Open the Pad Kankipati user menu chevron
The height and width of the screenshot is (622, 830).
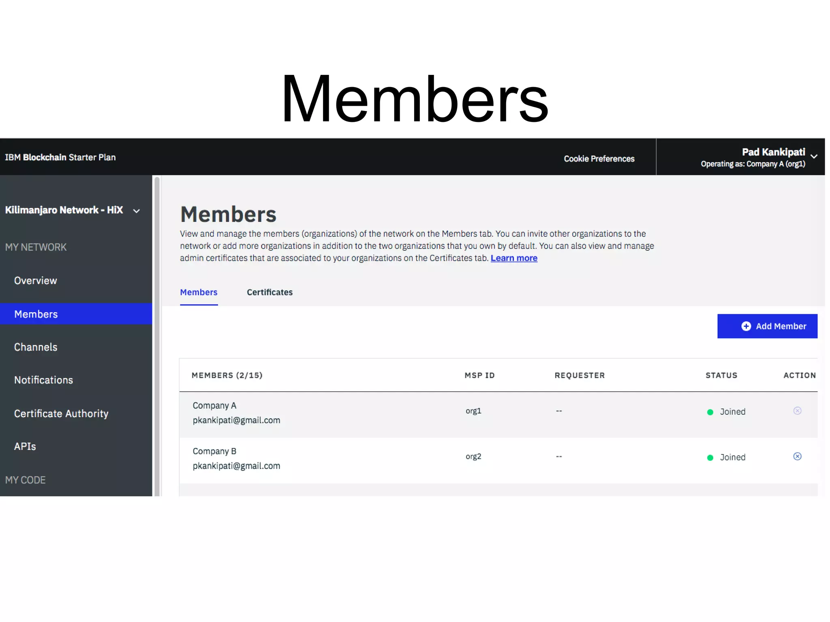(x=814, y=156)
